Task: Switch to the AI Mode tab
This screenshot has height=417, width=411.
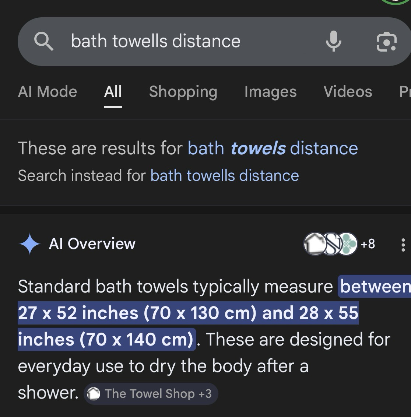Action: click(x=48, y=92)
